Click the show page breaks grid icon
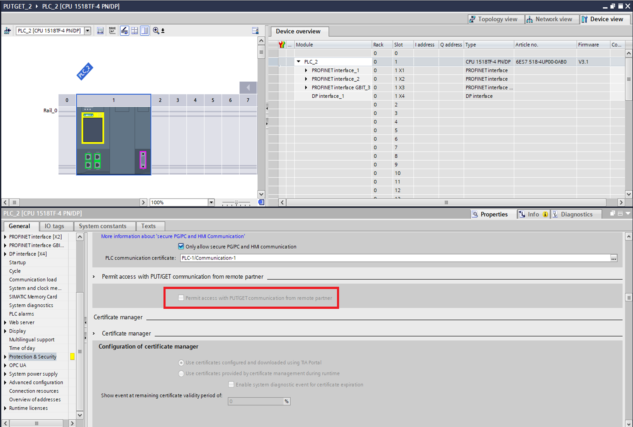This screenshot has height=427, width=633. coord(135,31)
